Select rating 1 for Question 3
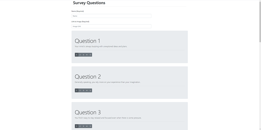 coord(76,126)
